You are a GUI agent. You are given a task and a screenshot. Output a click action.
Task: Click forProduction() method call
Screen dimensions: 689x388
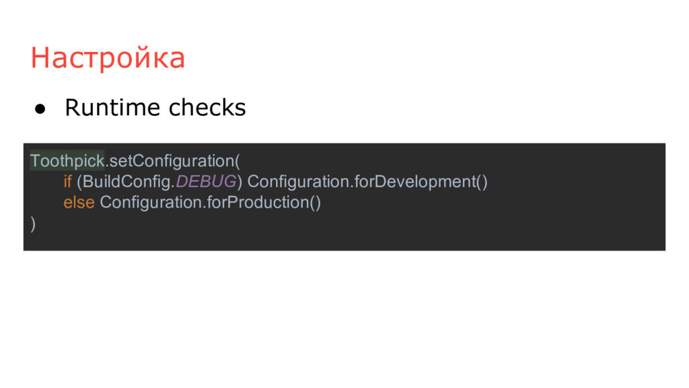(x=264, y=202)
